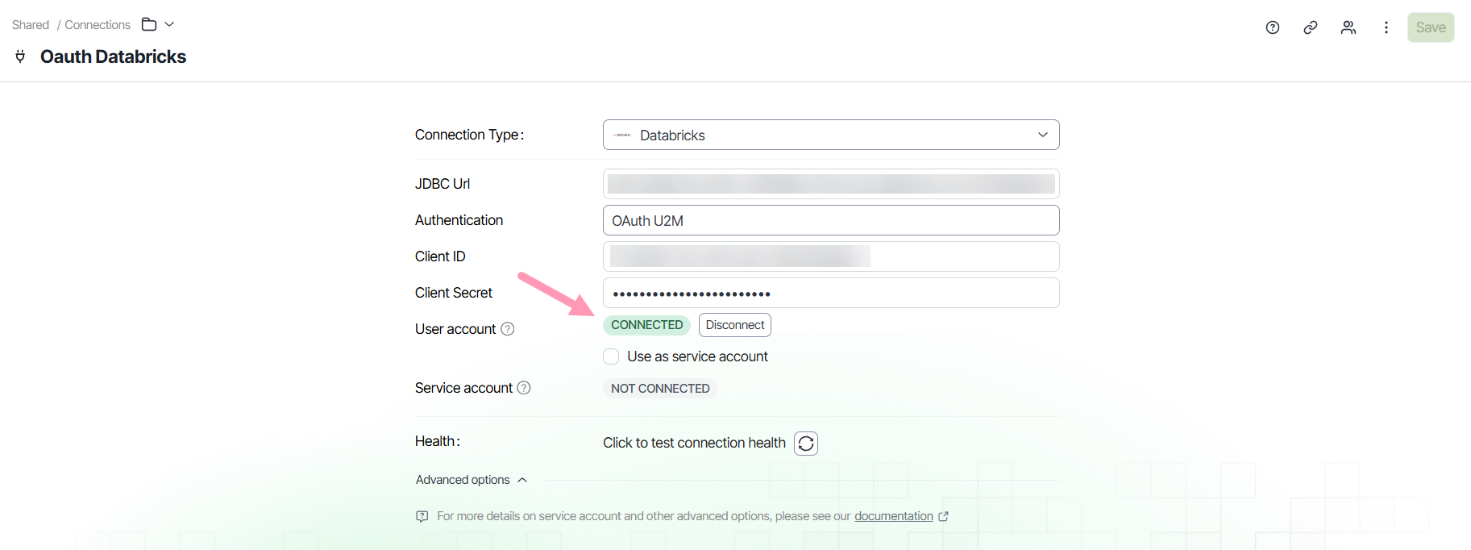1471x550 pixels.
Task: Click the Client ID input field
Action: (831, 256)
